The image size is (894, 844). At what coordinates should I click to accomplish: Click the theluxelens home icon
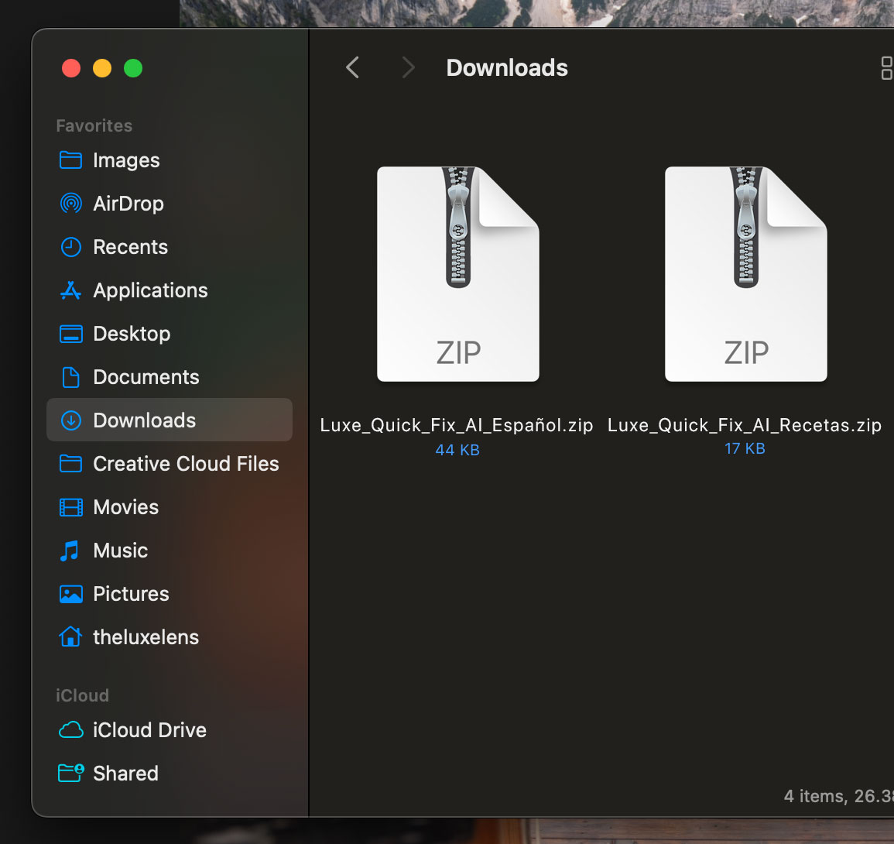tap(70, 636)
